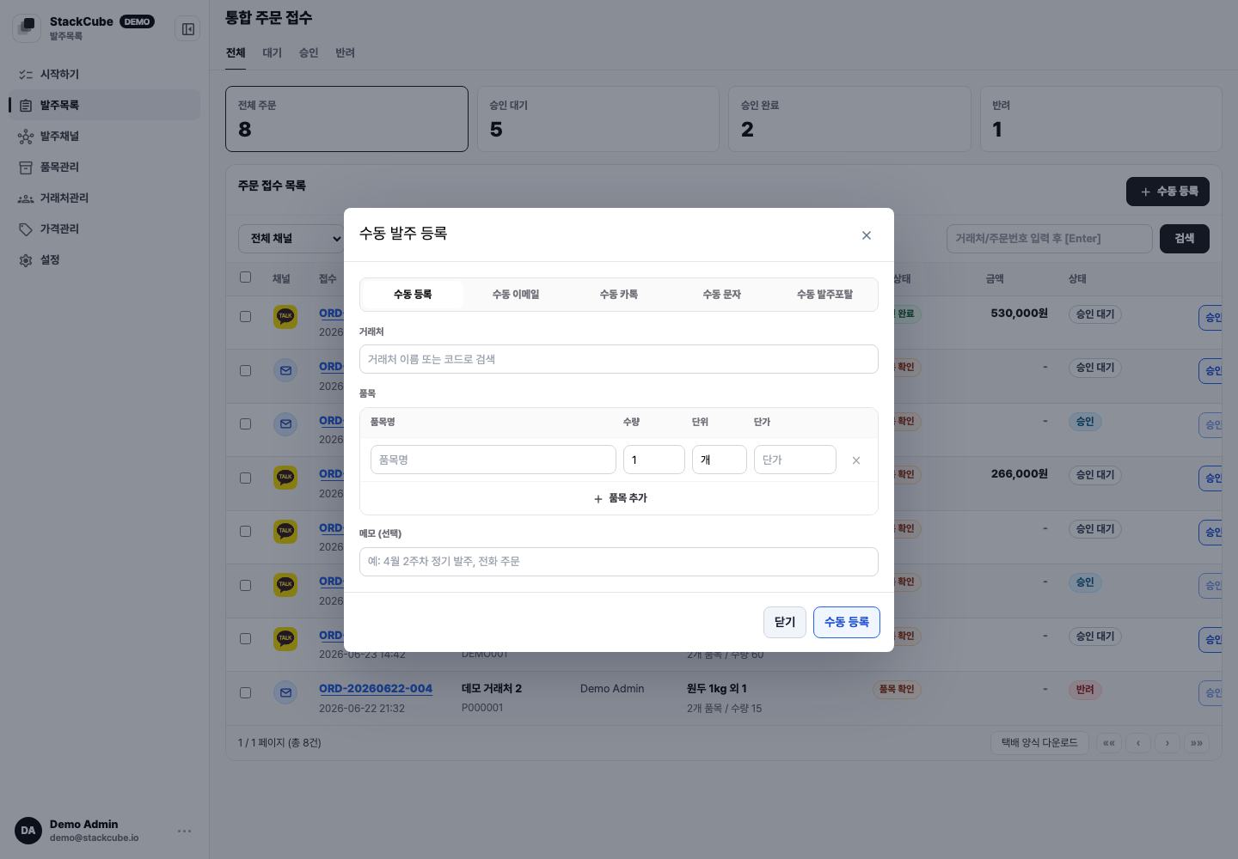The width and height of the screenshot is (1238, 859).
Task: Click 품목 추가 to add item row
Action: click(x=619, y=498)
